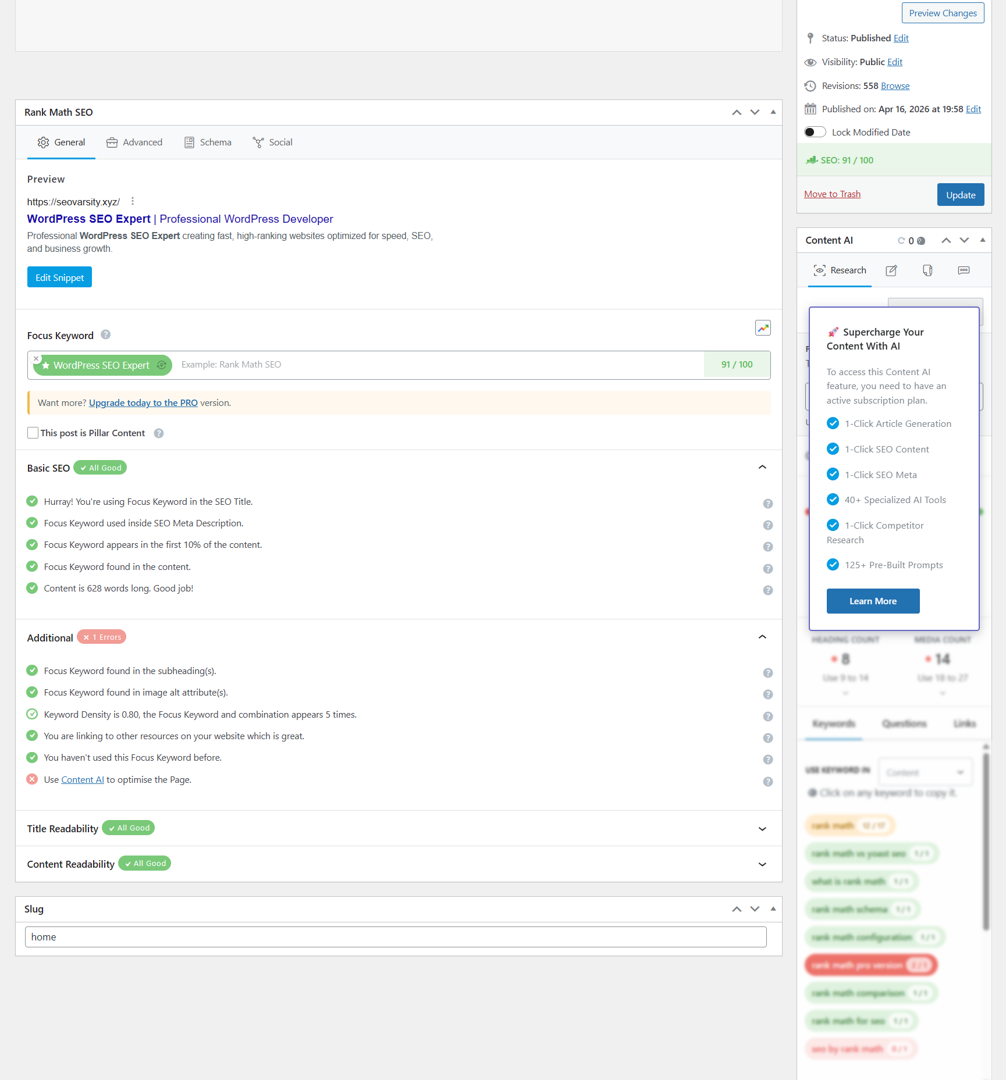Viewport: 1006px width, 1080px height.
Task: Open the General tab in Rank Math
Action: 61,142
